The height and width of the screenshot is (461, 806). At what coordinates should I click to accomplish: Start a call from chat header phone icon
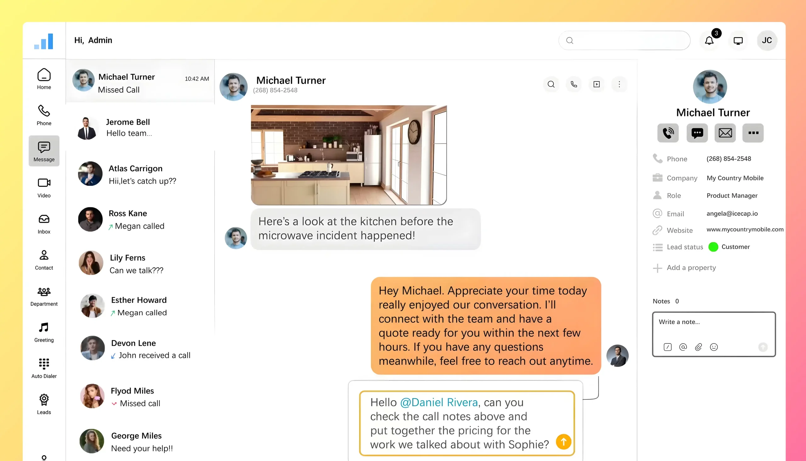574,84
